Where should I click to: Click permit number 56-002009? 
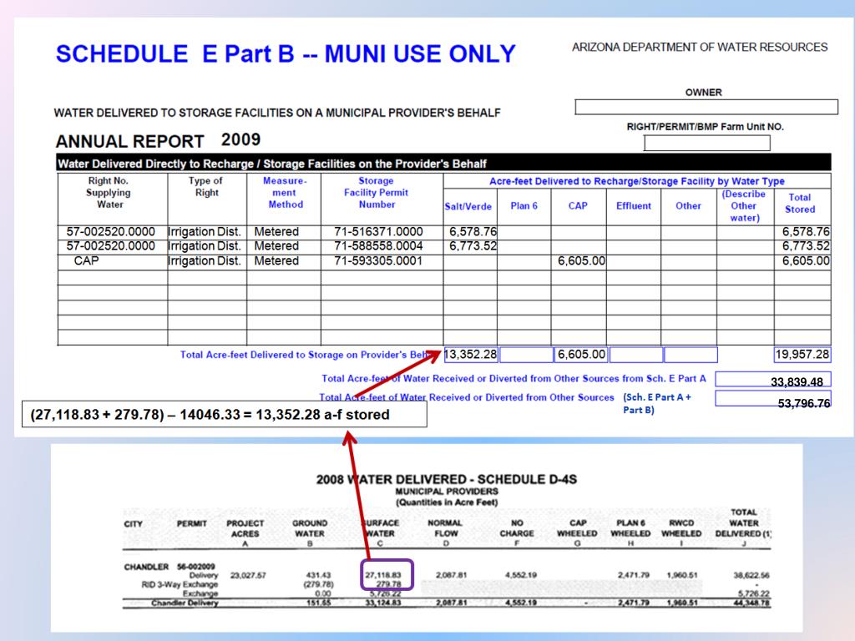tap(196, 567)
